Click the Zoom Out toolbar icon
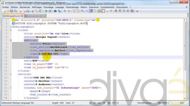The image size is (190, 106). click(x=69, y=11)
